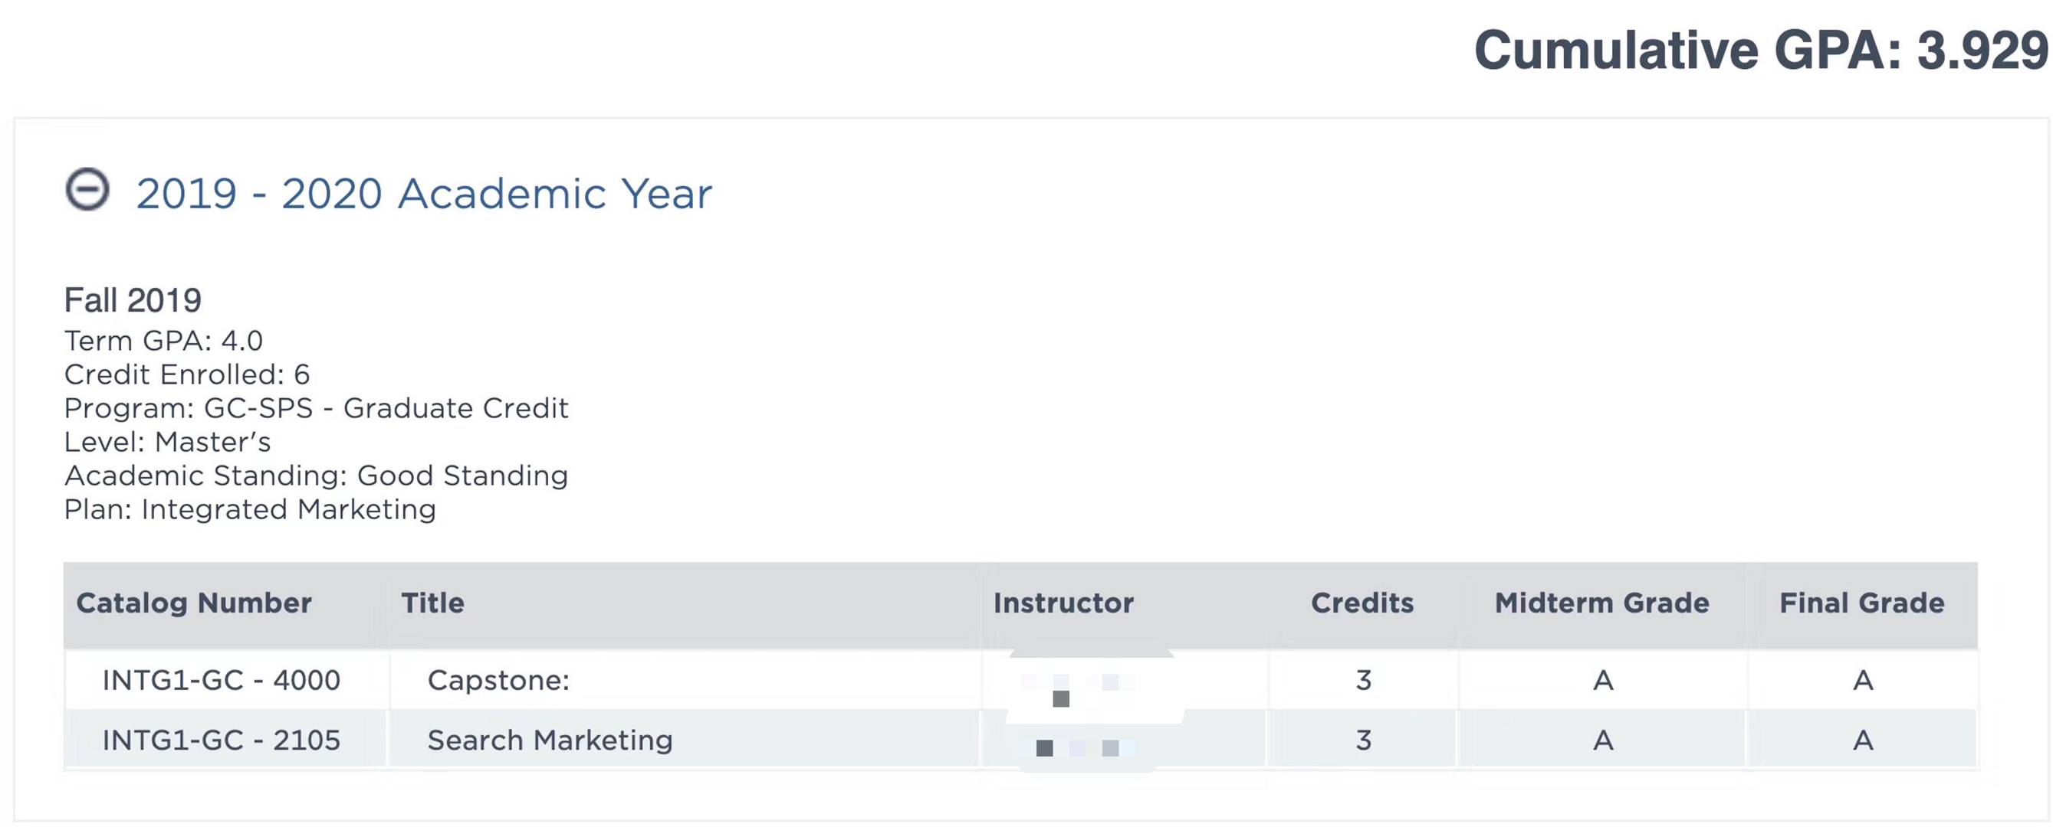Click the Term GPA: 4.0 line

click(x=163, y=341)
